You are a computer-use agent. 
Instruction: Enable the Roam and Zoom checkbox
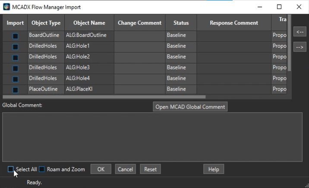pos(41,169)
